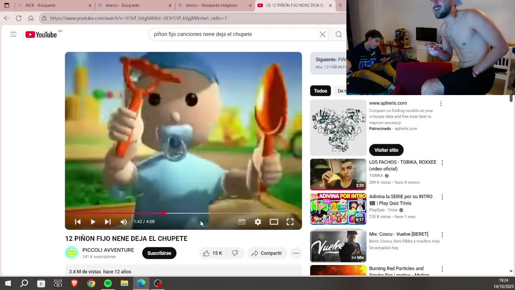Select the Todos filter chip
Image resolution: width=515 pixels, height=290 pixels.
coord(320,91)
